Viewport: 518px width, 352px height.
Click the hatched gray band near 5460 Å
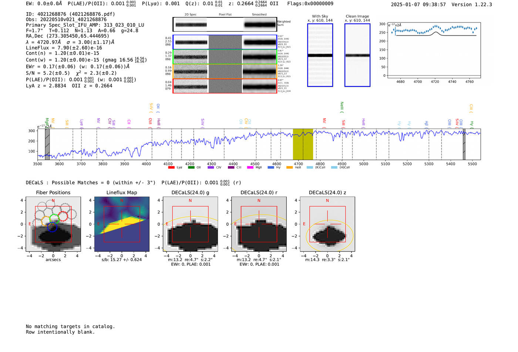click(464, 144)
